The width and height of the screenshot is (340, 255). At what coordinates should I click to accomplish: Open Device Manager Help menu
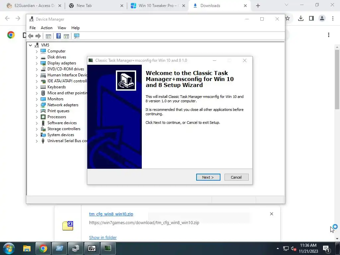coord(75,28)
